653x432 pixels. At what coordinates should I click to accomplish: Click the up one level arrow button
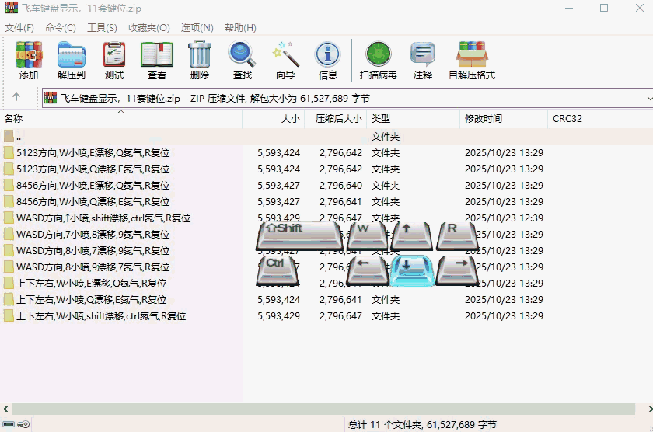16,98
